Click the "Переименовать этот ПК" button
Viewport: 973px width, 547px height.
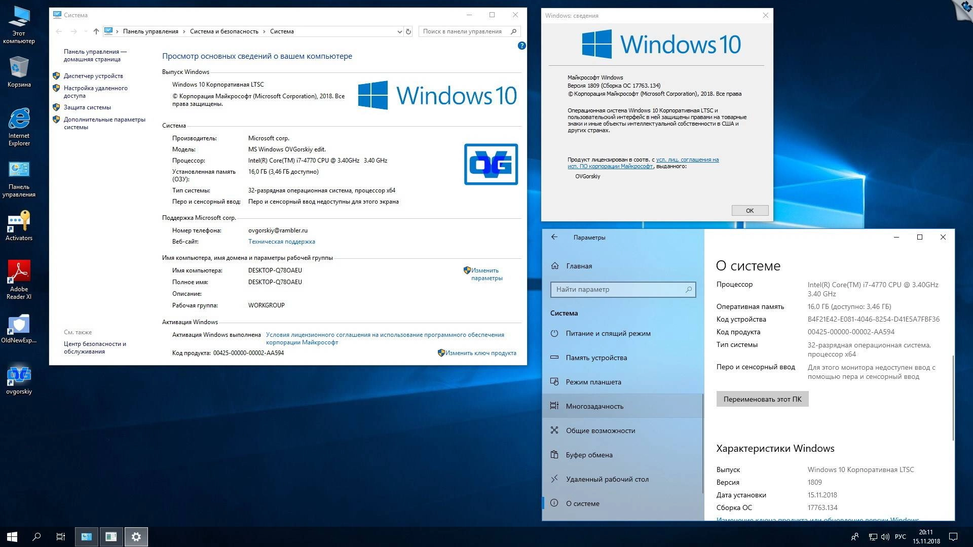click(762, 399)
